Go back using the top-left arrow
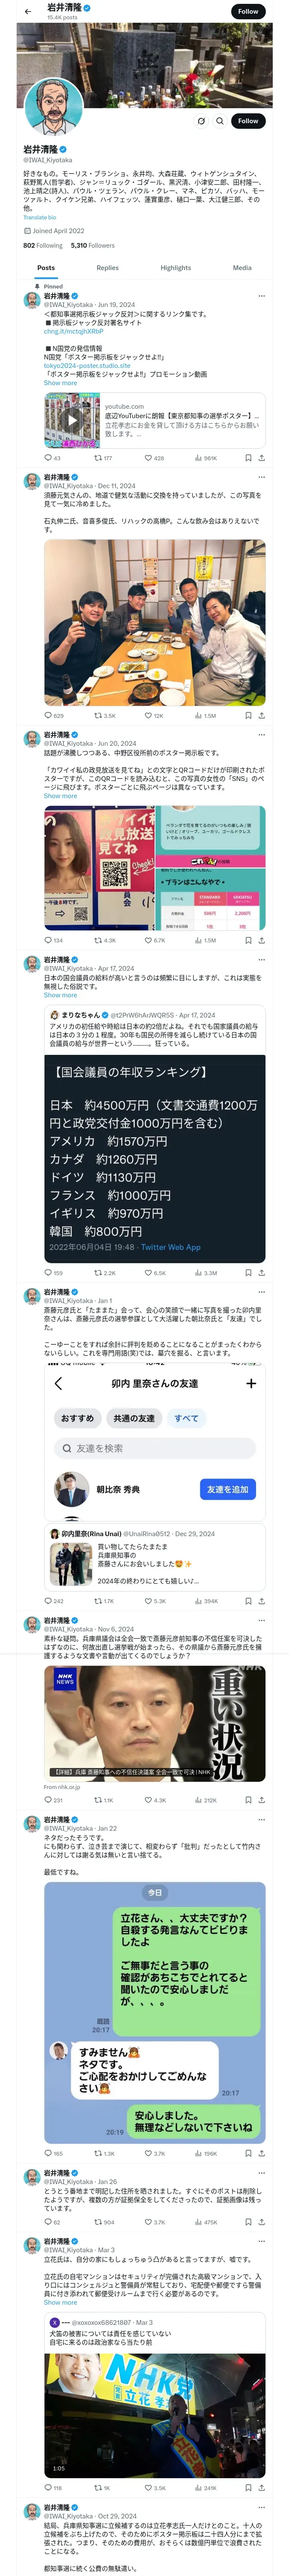The width and height of the screenshot is (289, 2576). click(28, 11)
